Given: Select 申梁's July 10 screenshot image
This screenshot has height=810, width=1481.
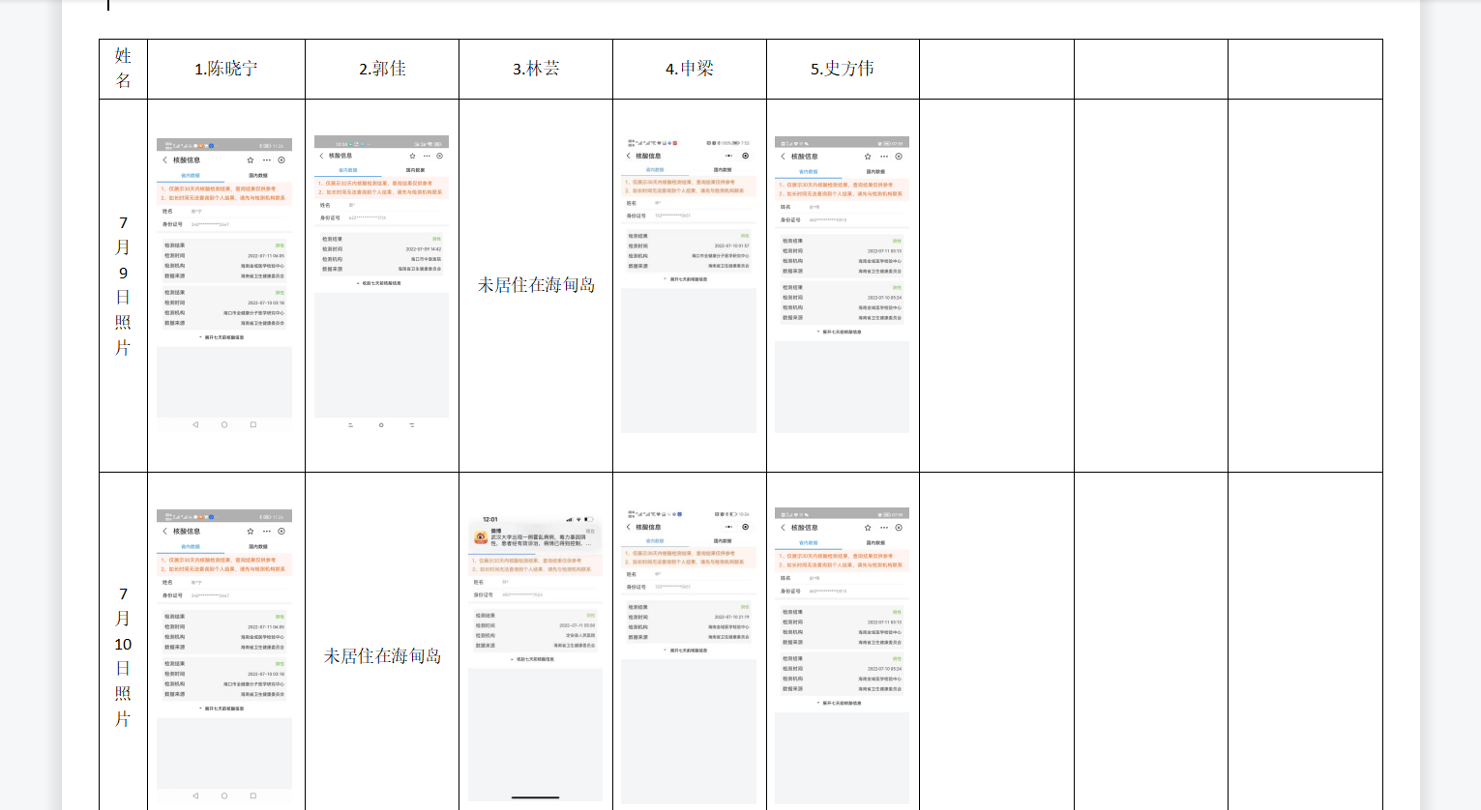Looking at the screenshot, I should click(689, 655).
